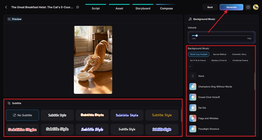Edit the project title with pencil icon

click(x=78, y=7)
